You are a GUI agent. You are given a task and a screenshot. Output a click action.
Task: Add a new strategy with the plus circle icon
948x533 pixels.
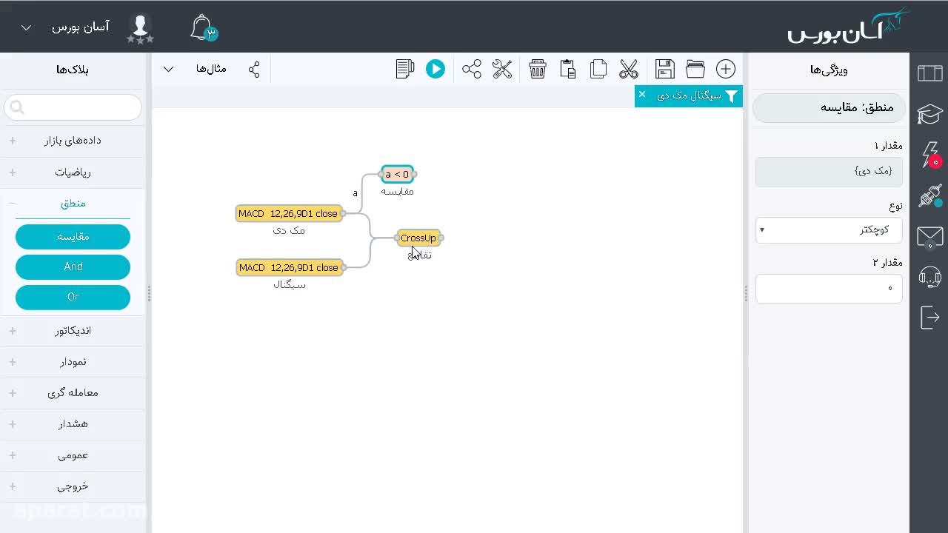726,69
